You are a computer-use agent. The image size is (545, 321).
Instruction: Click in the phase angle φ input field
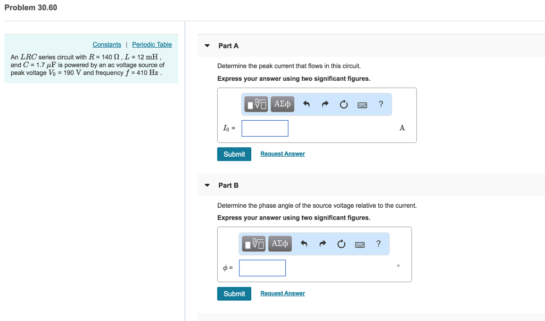tap(262, 268)
